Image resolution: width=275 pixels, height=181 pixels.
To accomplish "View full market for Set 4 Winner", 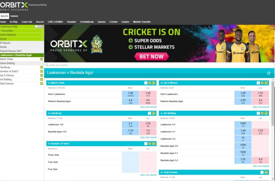I will click(x=261, y=107).
